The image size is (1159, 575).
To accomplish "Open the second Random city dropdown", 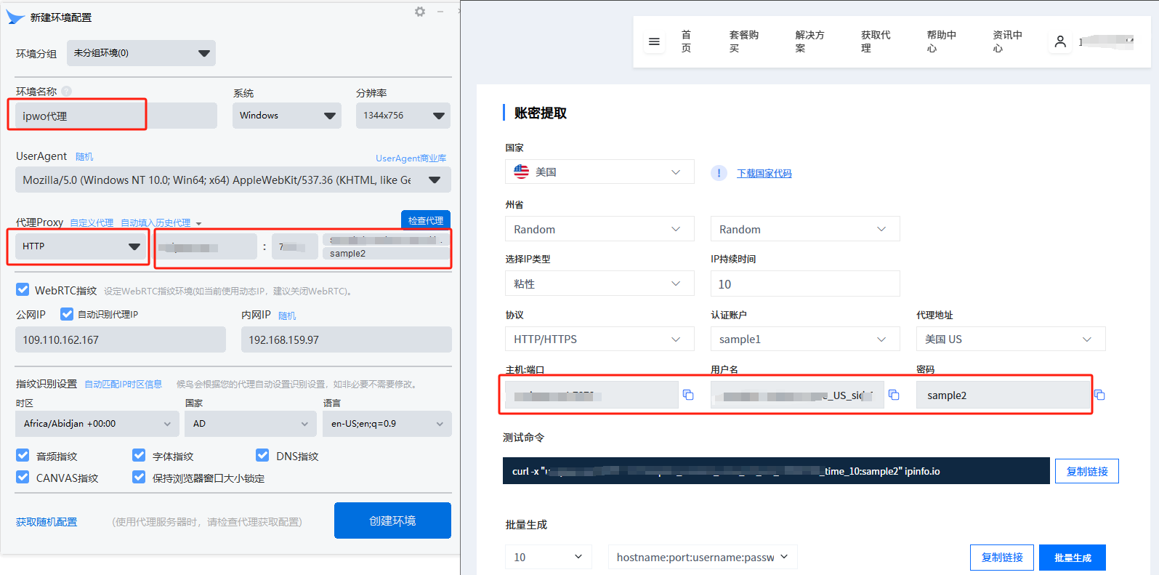I will [x=805, y=229].
